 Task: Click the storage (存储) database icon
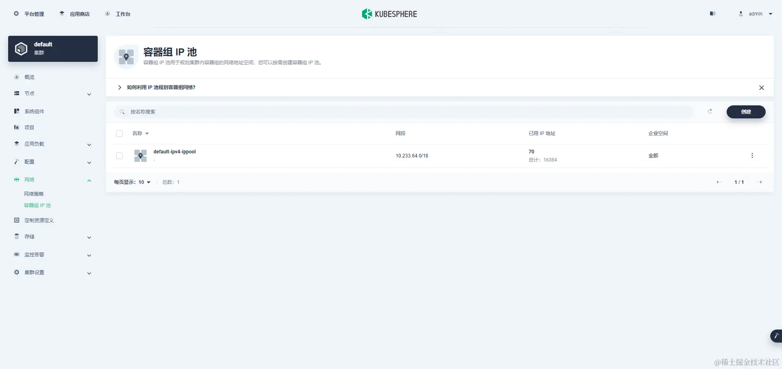[17, 236]
